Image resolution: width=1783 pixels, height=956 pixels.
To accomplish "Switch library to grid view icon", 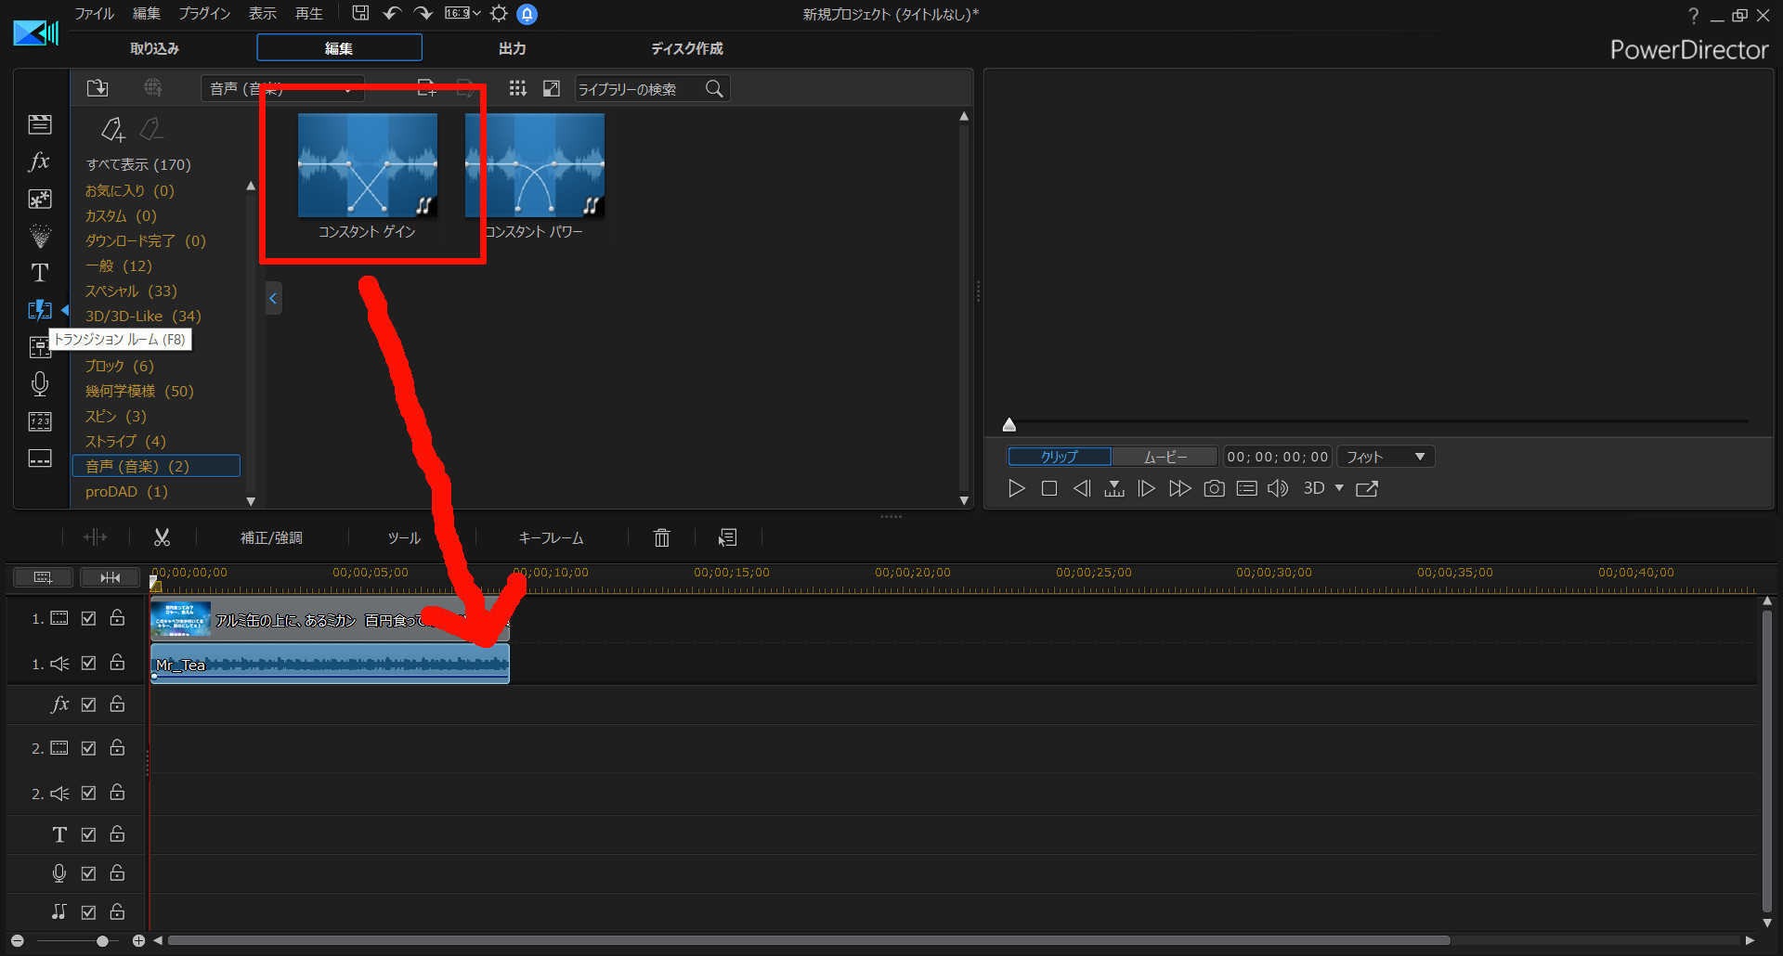I will click(517, 88).
